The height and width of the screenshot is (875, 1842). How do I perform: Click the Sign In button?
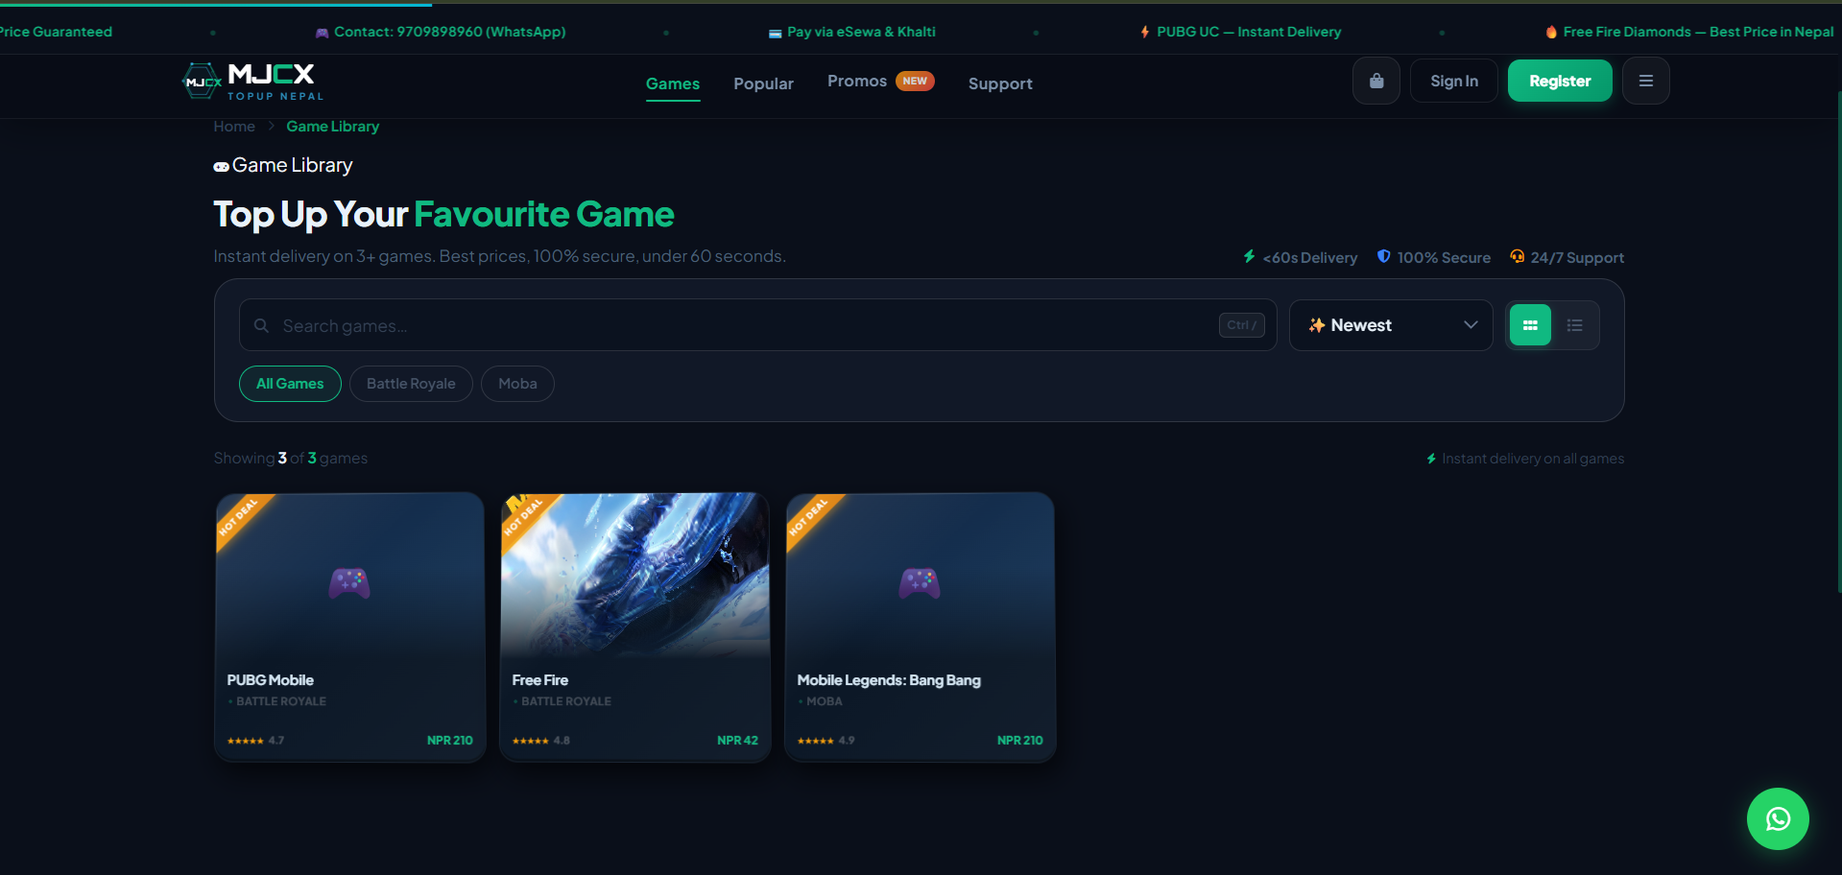pyautogui.click(x=1454, y=82)
